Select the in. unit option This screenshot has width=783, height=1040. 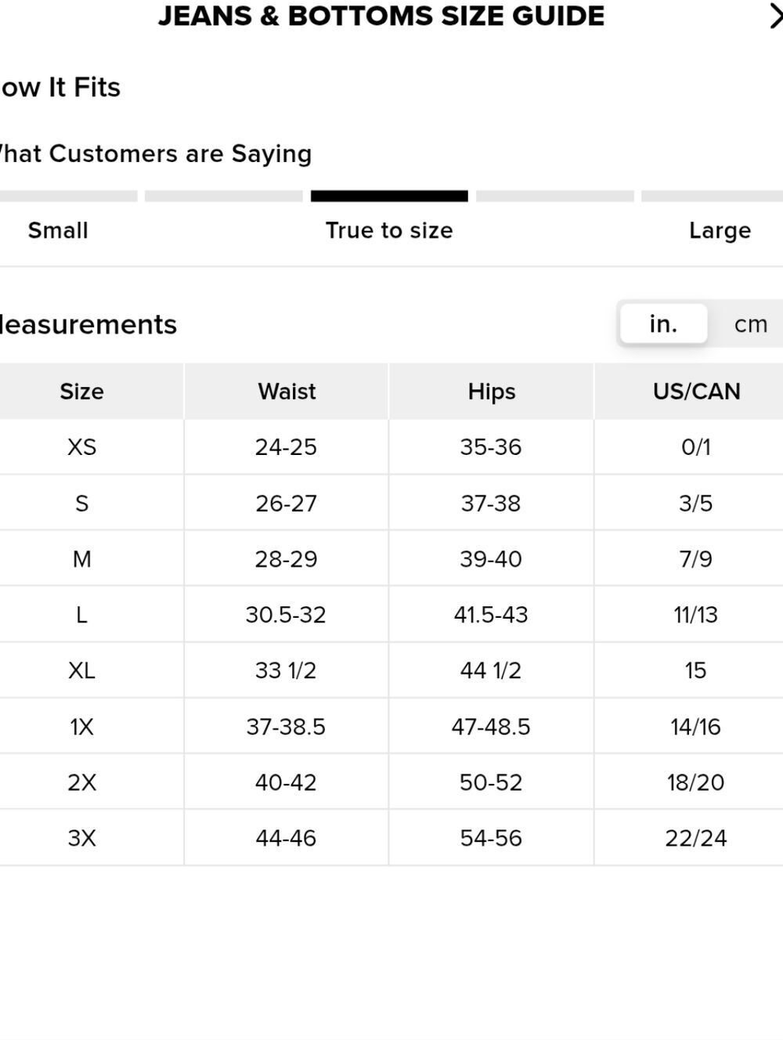pos(663,323)
